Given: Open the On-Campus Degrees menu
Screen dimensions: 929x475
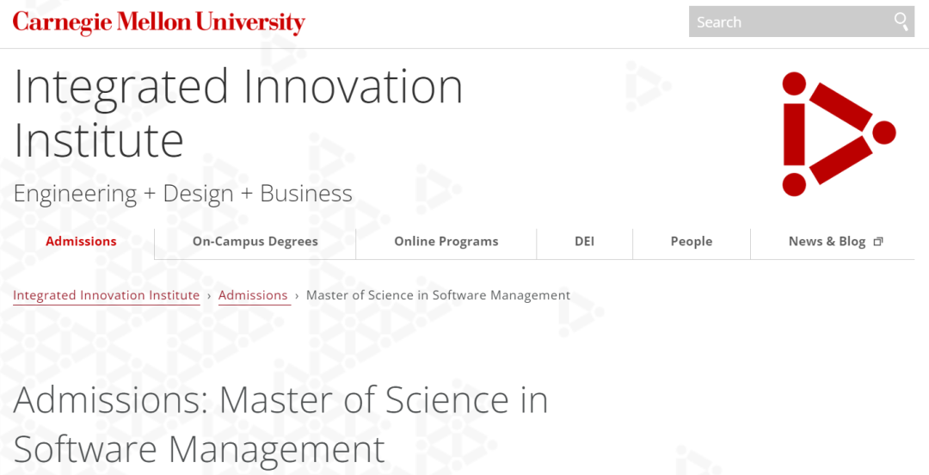Looking at the screenshot, I should [255, 242].
